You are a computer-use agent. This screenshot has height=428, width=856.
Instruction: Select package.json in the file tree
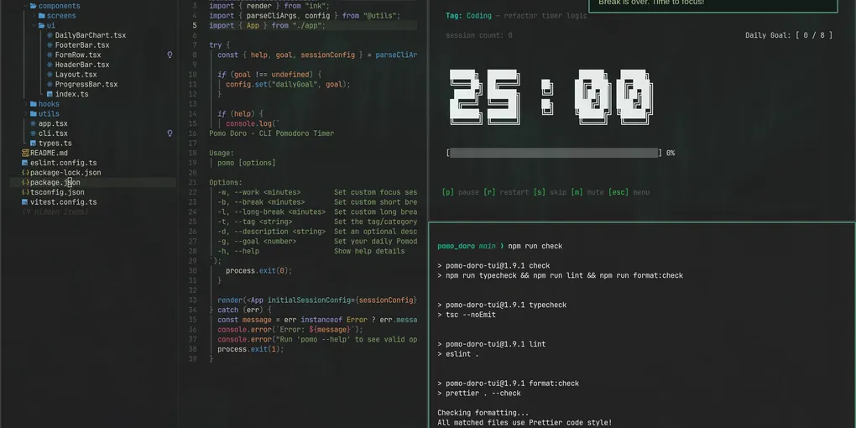coord(55,183)
